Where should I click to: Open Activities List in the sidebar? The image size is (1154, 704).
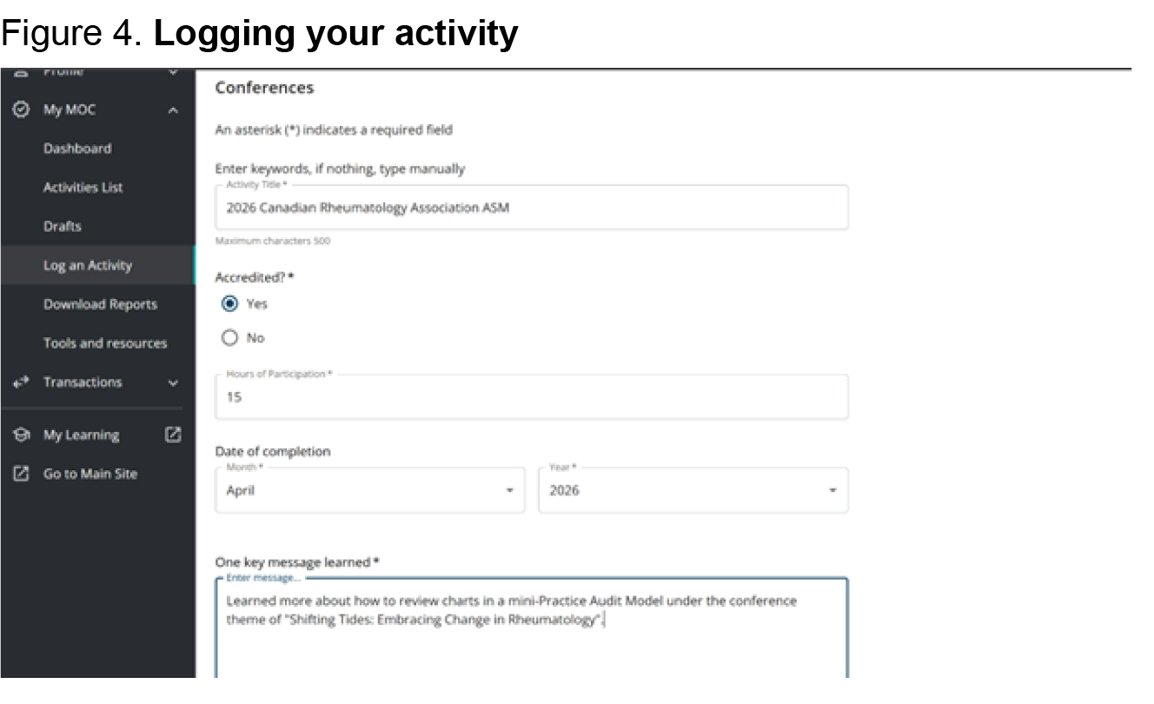pyautogui.click(x=83, y=188)
